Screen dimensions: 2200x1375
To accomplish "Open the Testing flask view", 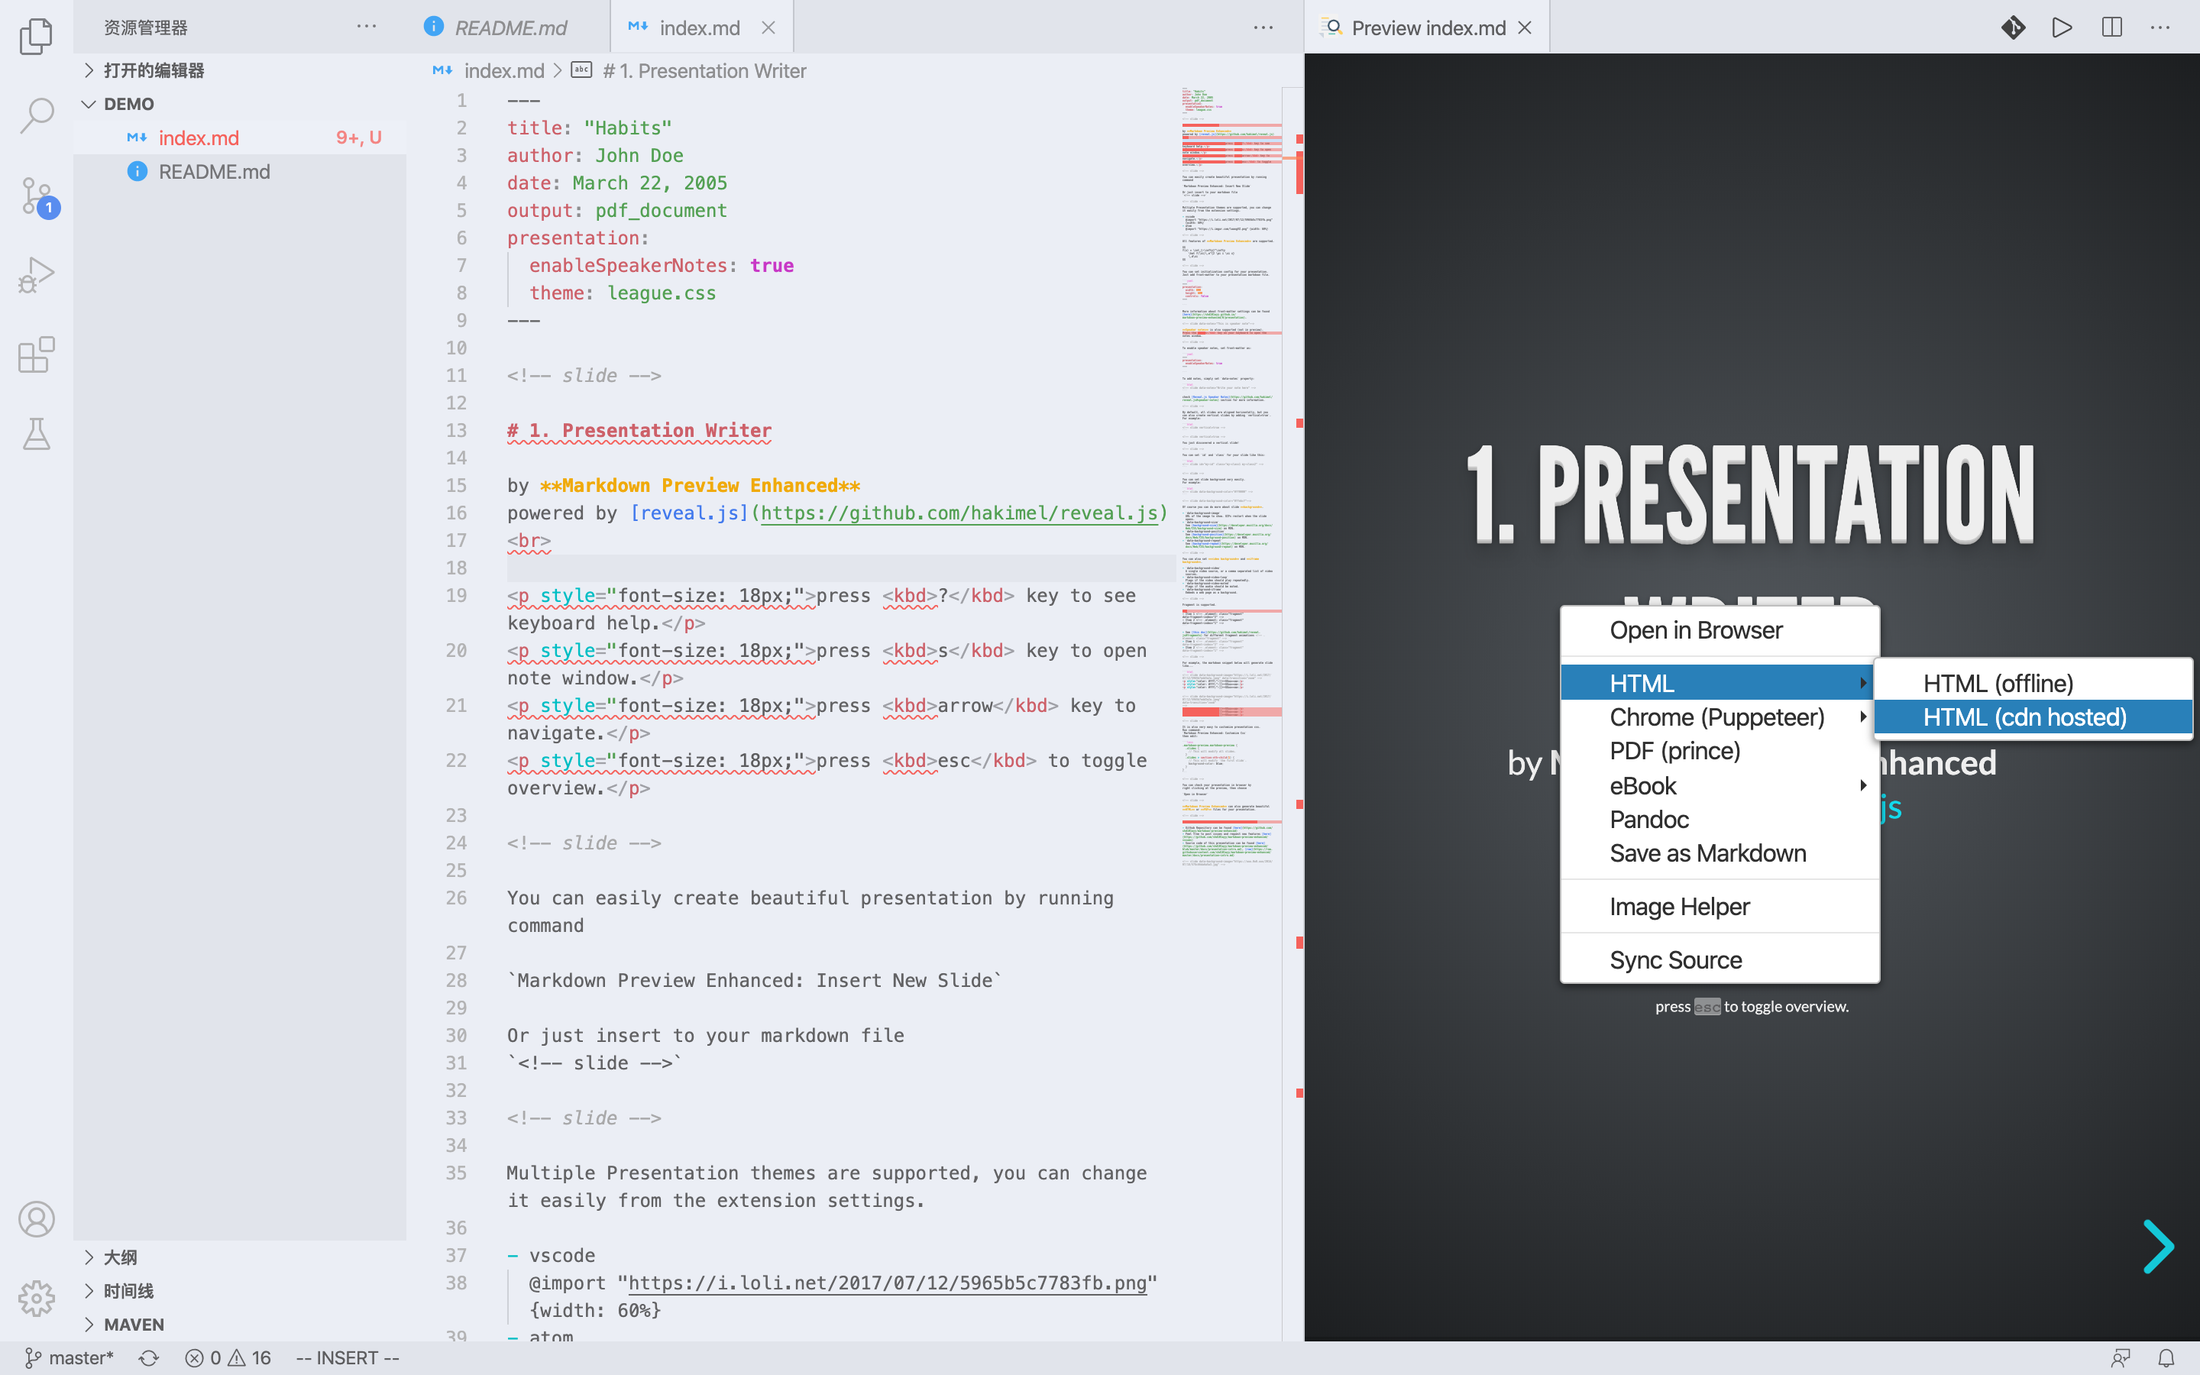I will [37, 434].
